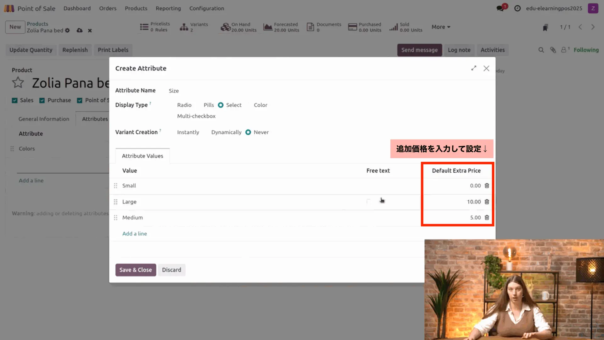The height and width of the screenshot is (340, 604).
Task: Mark product as favorite with star
Action: tap(18, 83)
